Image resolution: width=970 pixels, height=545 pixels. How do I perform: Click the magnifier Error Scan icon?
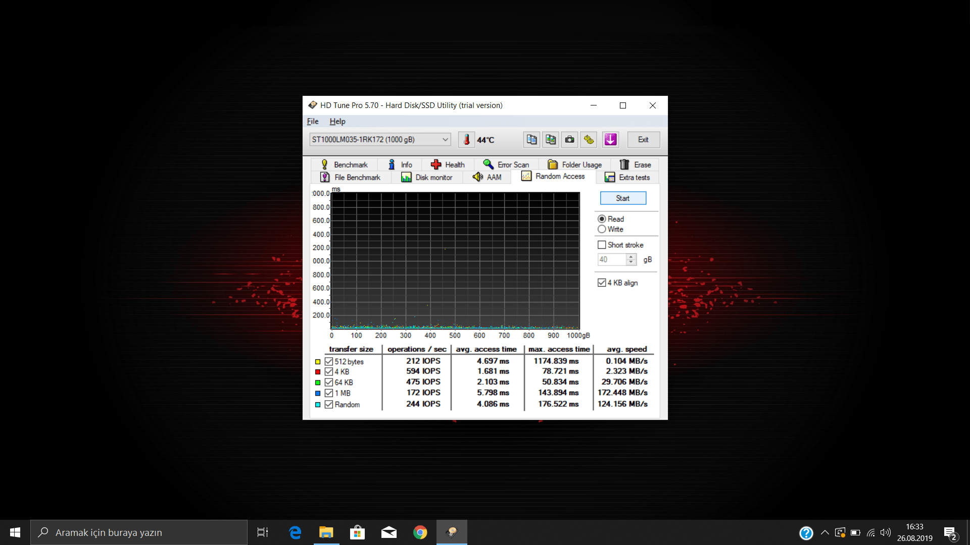tap(488, 164)
